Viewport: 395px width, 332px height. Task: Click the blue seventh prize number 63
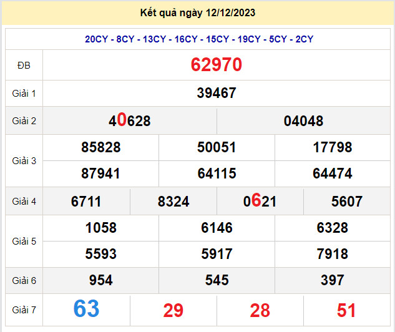(86, 308)
